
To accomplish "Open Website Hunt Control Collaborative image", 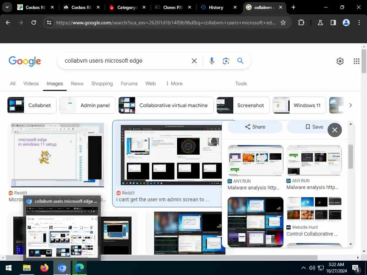I will (x=314, y=209).
